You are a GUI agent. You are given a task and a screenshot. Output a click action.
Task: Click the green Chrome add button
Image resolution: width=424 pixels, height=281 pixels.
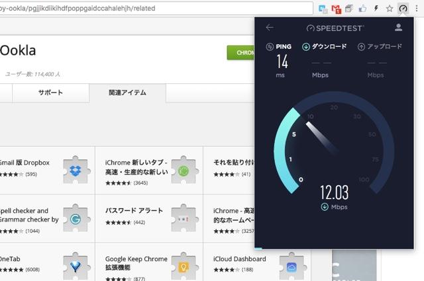coord(241,53)
